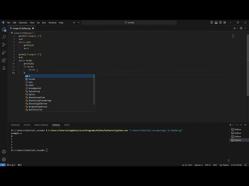The width and height of the screenshot is (249, 186).
Task: Switch to the DEBUG CONSOLE tab
Action: [x=41, y=125]
